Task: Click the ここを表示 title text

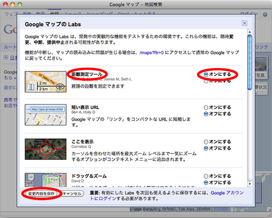Action: (83, 142)
